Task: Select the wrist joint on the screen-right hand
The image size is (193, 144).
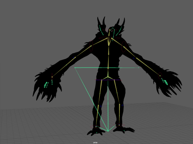Action: pyautogui.click(x=160, y=76)
